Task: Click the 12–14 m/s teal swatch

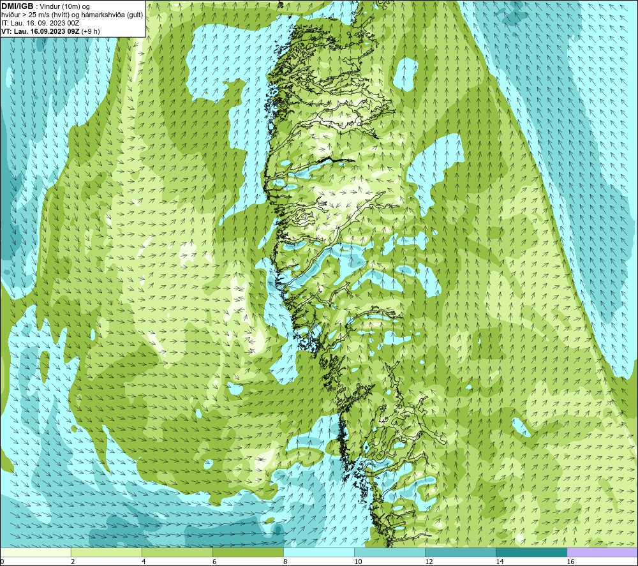Action: (x=461, y=552)
